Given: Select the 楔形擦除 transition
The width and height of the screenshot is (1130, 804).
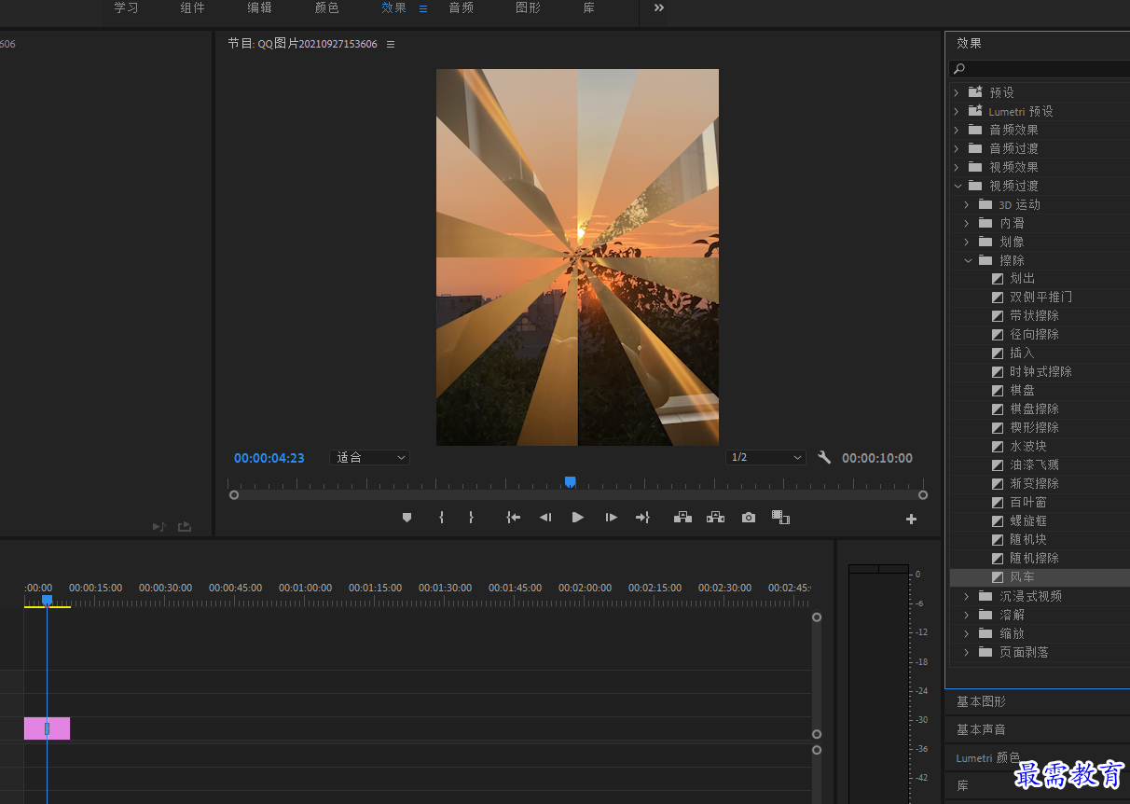Looking at the screenshot, I should 1034,428.
